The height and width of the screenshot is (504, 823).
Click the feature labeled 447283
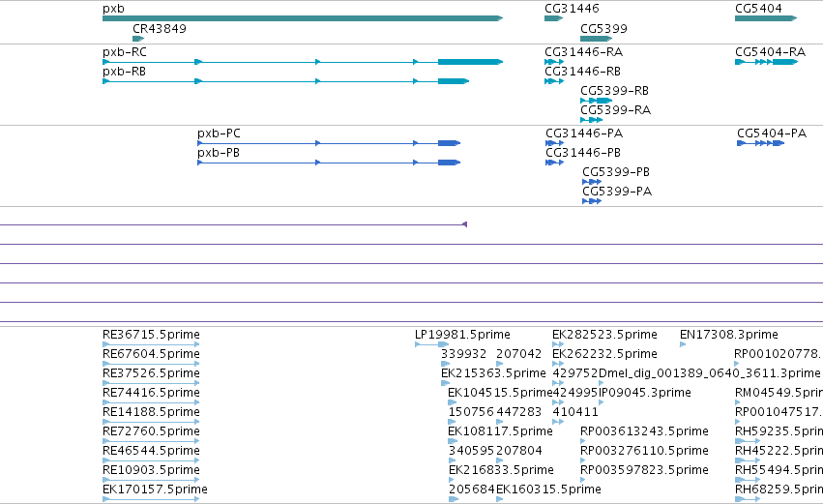(x=518, y=412)
